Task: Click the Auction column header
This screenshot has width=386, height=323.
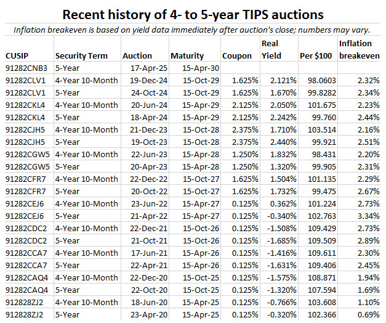Action: pyautogui.click(x=137, y=56)
